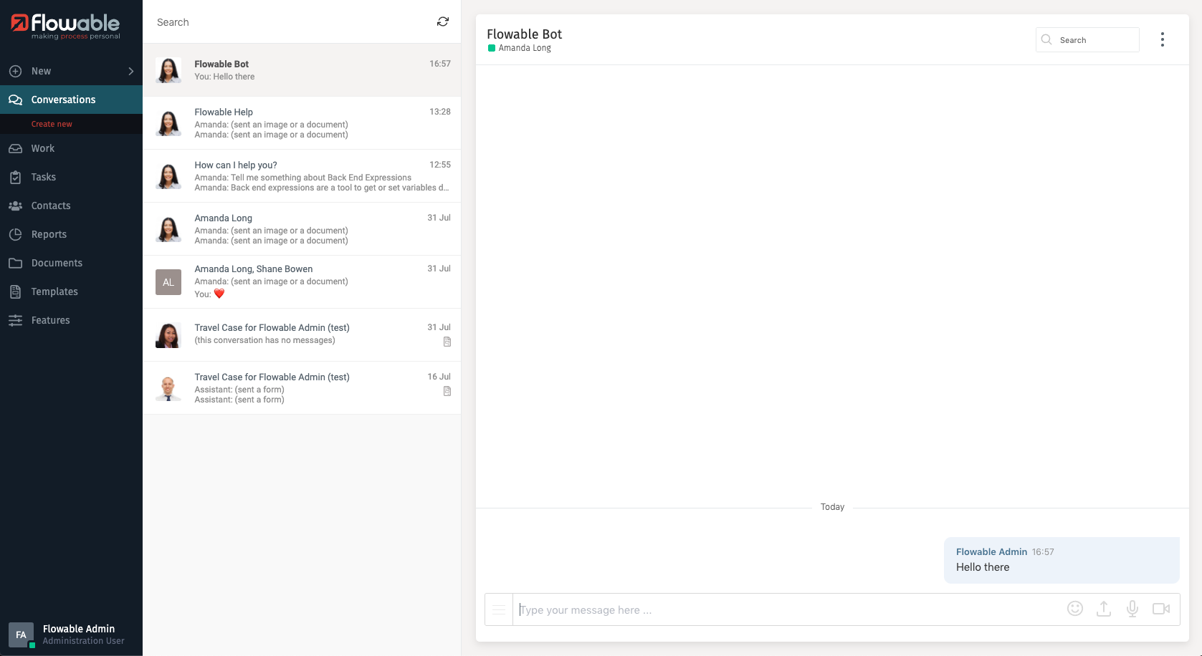This screenshot has width=1202, height=656.
Task: Go to the Work section
Action: click(43, 148)
